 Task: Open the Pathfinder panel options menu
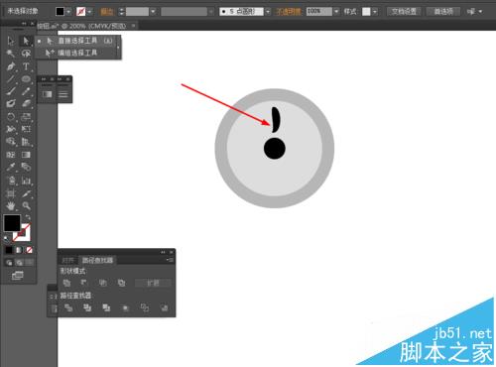click(170, 260)
